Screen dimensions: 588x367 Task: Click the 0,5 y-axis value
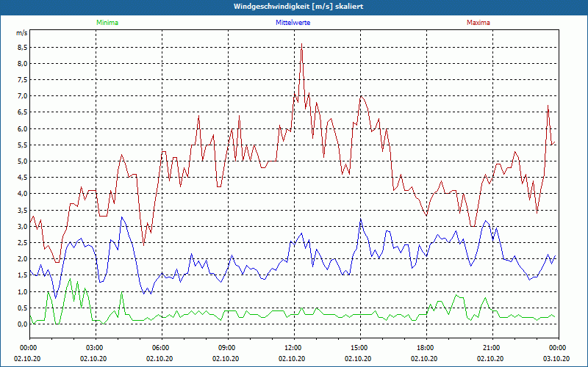point(22,308)
